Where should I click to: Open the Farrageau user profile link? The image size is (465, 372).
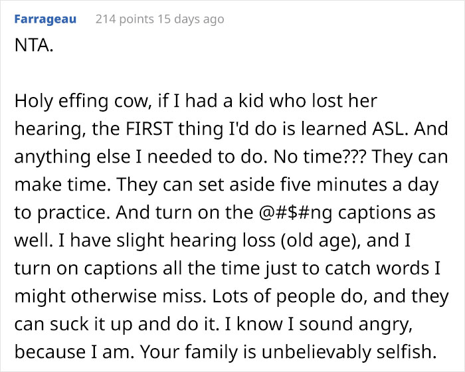[x=45, y=19]
